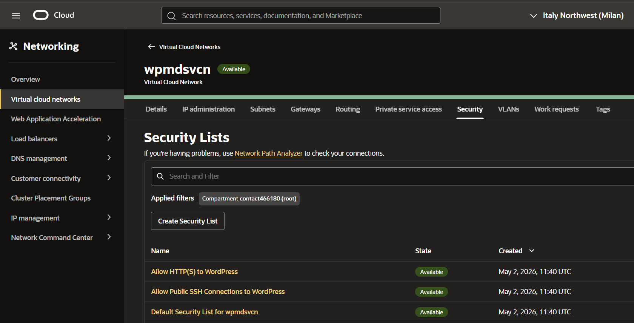Go back to Virtual Cloud Networks link
The image size is (634, 323).
coord(190,47)
